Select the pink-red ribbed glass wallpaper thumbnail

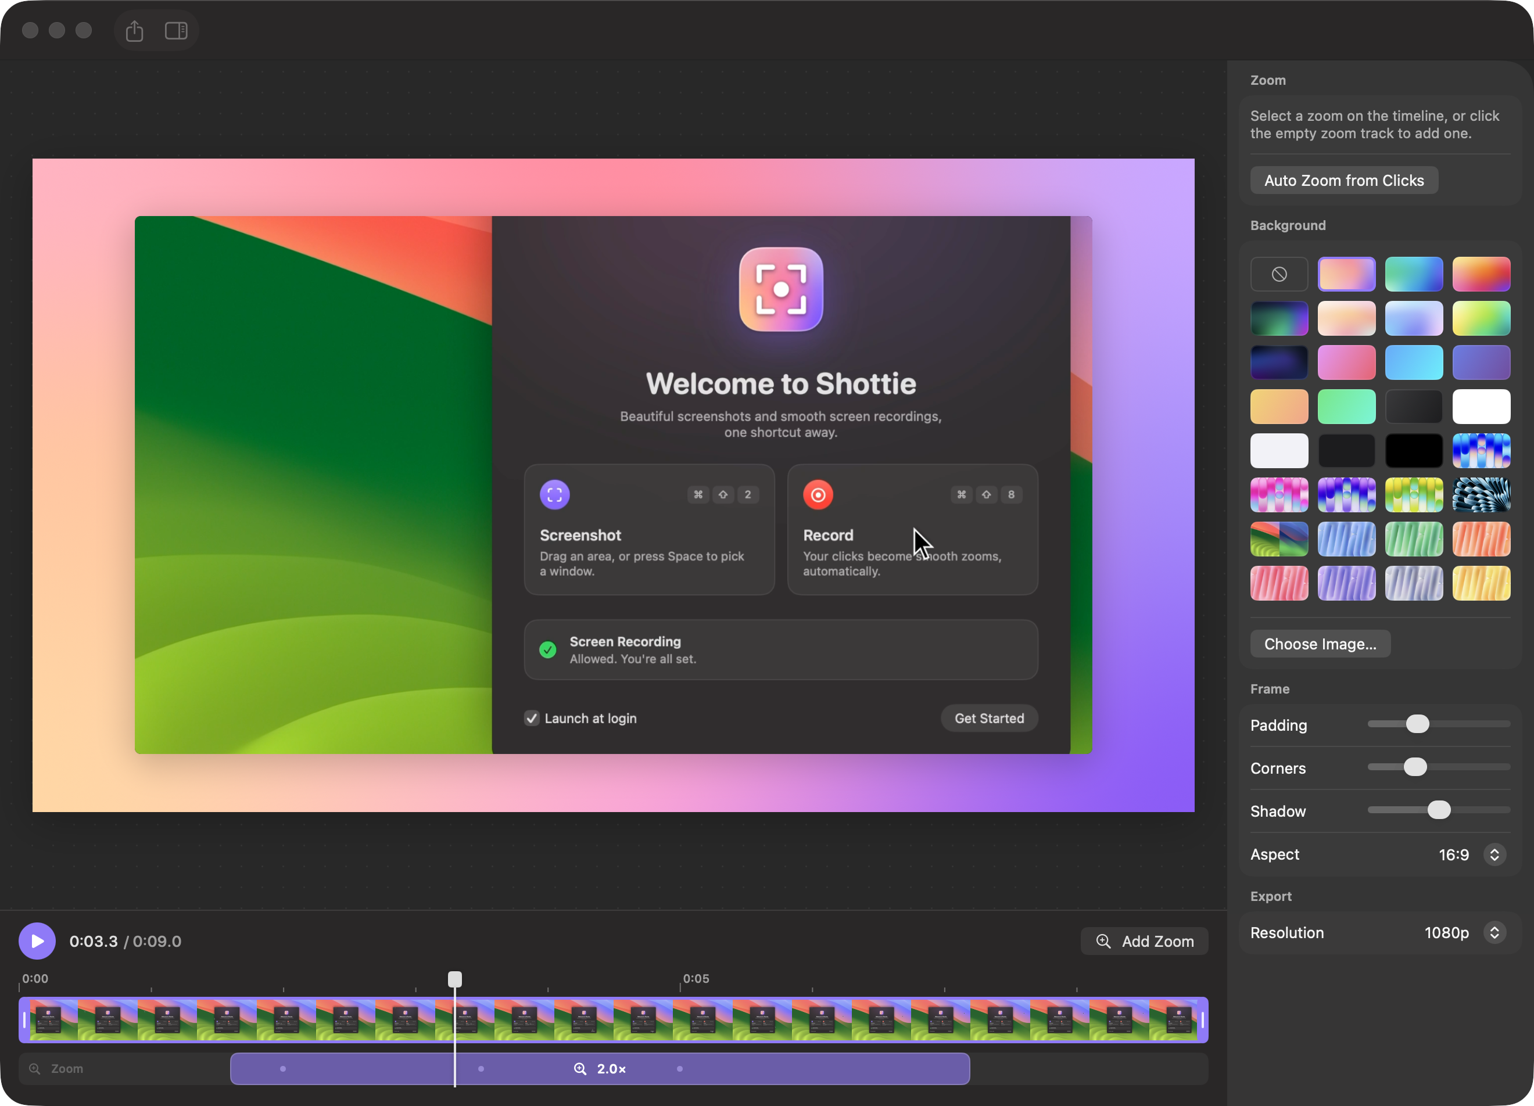click(x=1279, y=583)
